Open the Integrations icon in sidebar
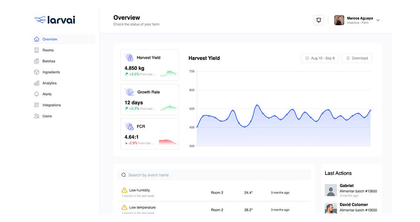Viewport: 420px width, 222px height. click(x=36, y=105)
